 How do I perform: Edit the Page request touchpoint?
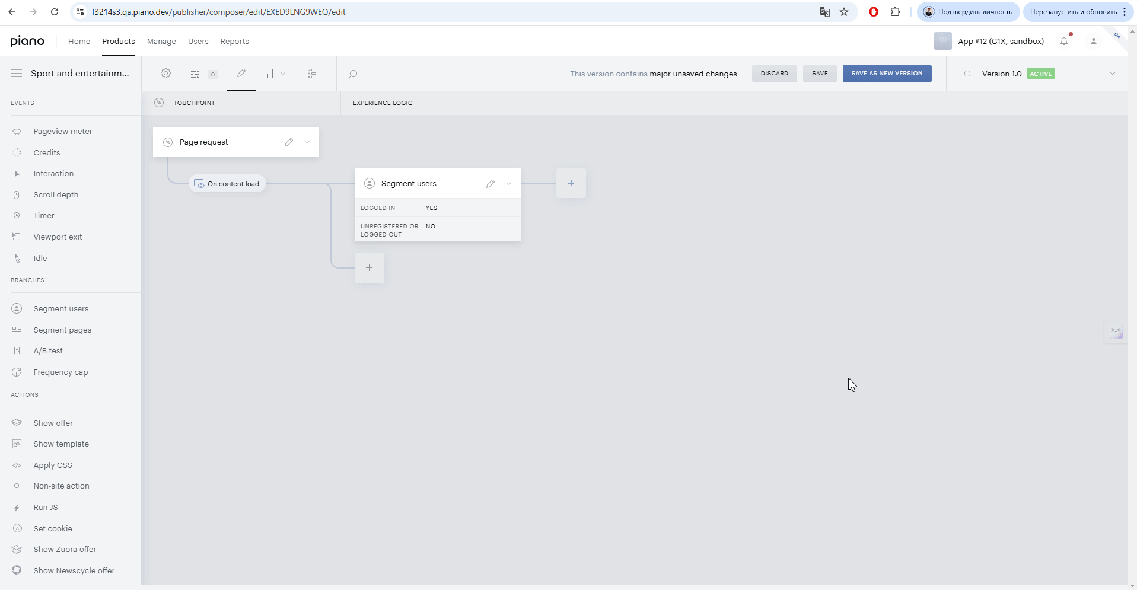(x=289, y=142)
